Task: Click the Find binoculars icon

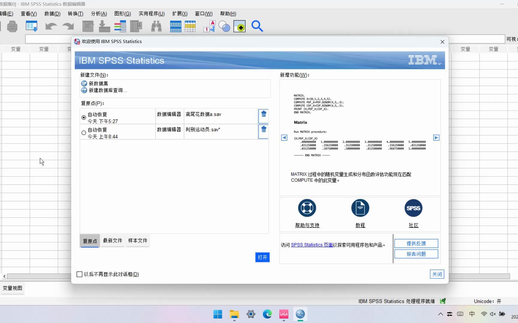Action: tap(156, 27)
